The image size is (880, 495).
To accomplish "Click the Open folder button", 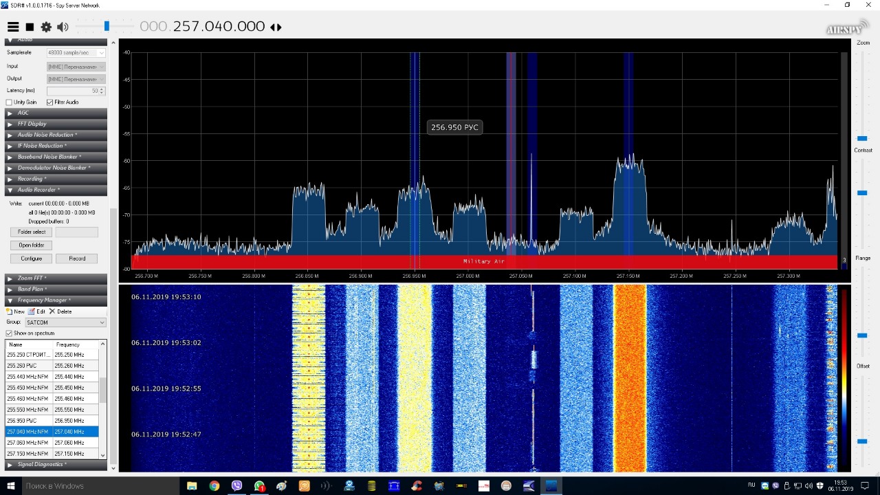I will click(x=32, y=245).
